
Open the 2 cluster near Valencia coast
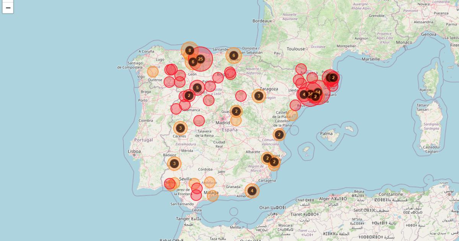[x=279, y=134]
